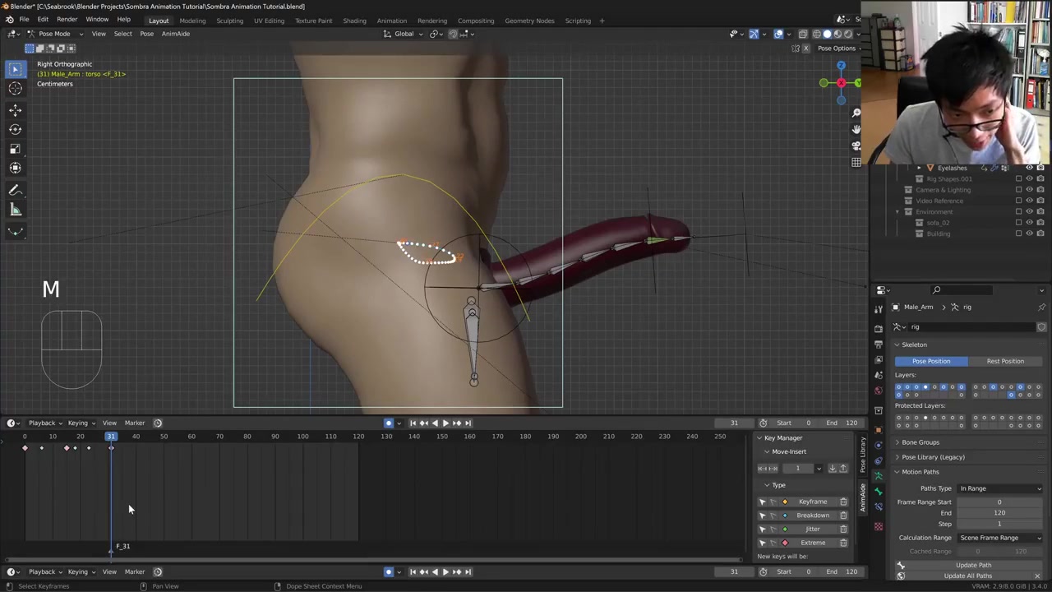Open the Render menu
1052x592 pixels.
coord(67,20)
